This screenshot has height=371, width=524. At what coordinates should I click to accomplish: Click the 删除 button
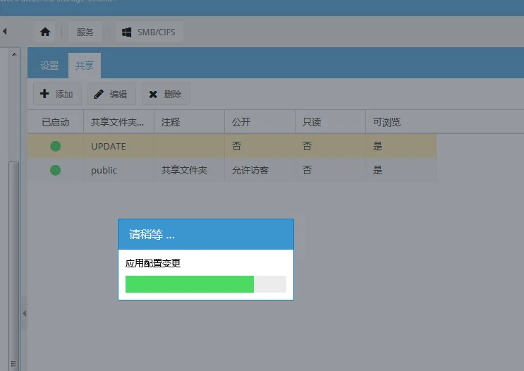pyautogui.click(x=166, y=94)
